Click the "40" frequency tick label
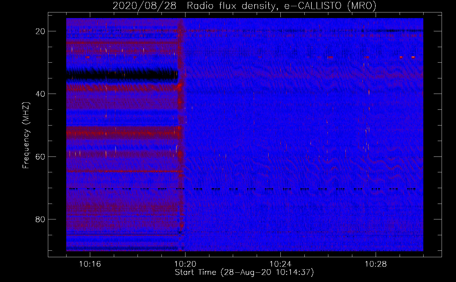This screenshot has width=456, height=282. [x=40, y=94]
